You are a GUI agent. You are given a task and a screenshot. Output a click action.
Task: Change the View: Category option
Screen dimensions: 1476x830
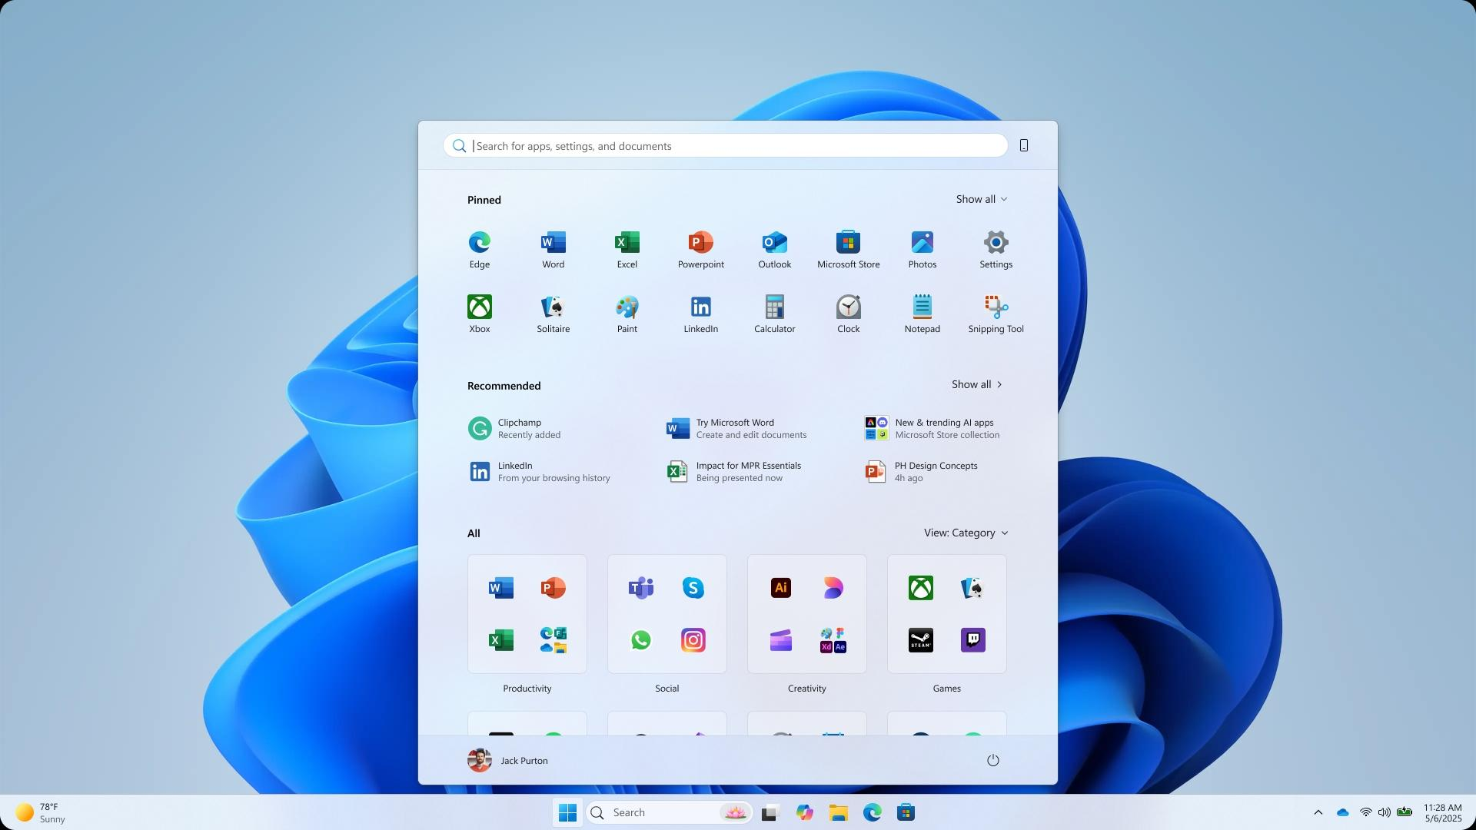click(966, 533)
